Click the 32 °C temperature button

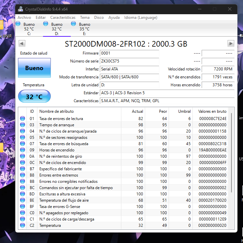pos(34,96)
